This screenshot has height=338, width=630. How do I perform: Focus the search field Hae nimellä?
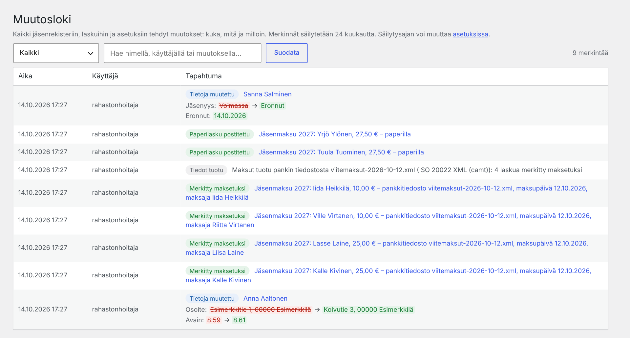click(182, 53)
